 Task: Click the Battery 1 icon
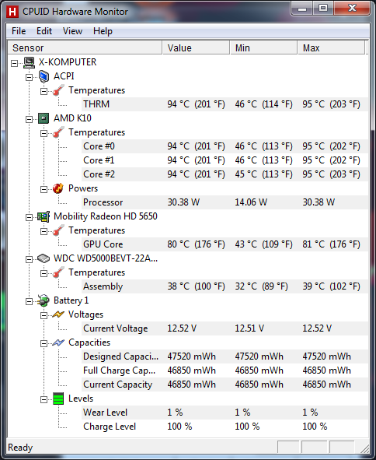[x=44, y=300]
